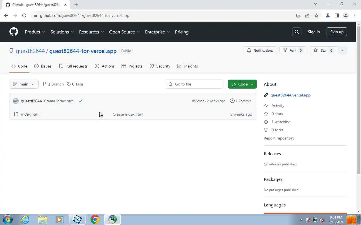This screenshot has width=361, height=225.
Task: Expand the Product menu
Action: click(35, 32)
